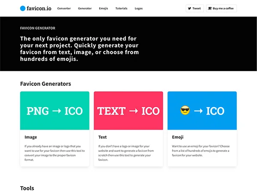Open the Generator nav link

click(x=85, y=8)
